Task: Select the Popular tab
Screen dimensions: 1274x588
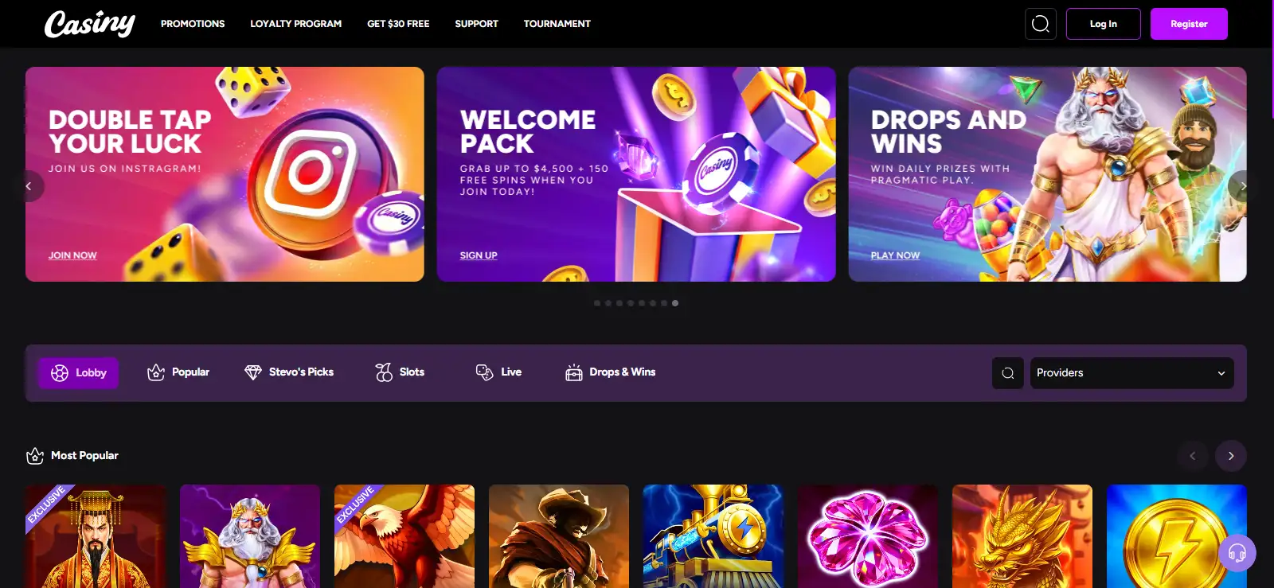Action: pyautogui.click(x=178, y=372)
